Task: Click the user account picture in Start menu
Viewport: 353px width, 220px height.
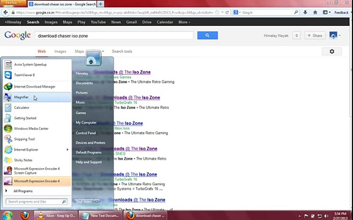Action: pyautogui.click(x=93, y=58)
